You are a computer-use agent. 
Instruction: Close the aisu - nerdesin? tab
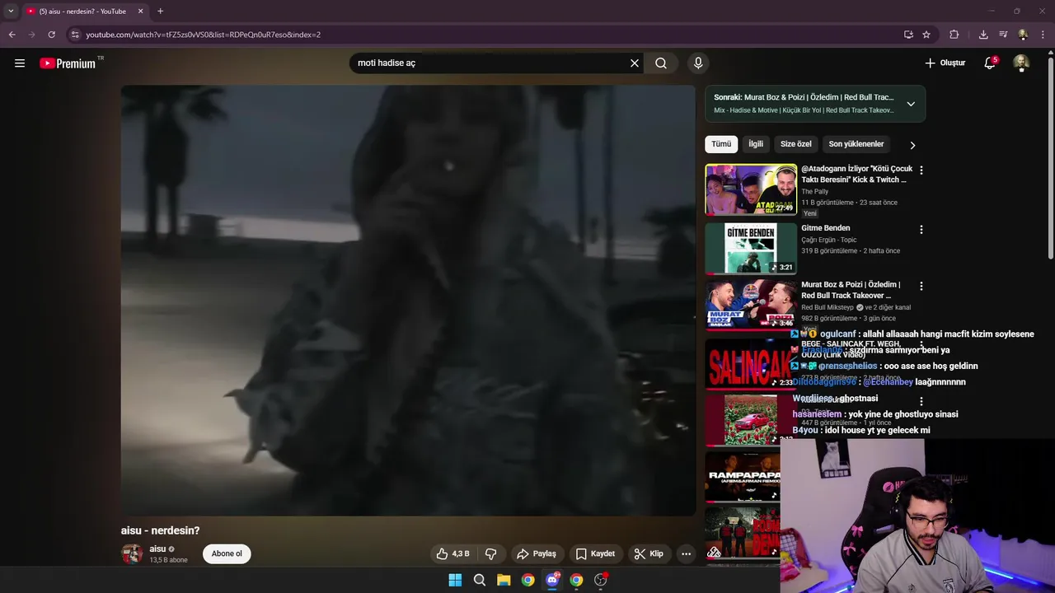[x=140, y=12]
